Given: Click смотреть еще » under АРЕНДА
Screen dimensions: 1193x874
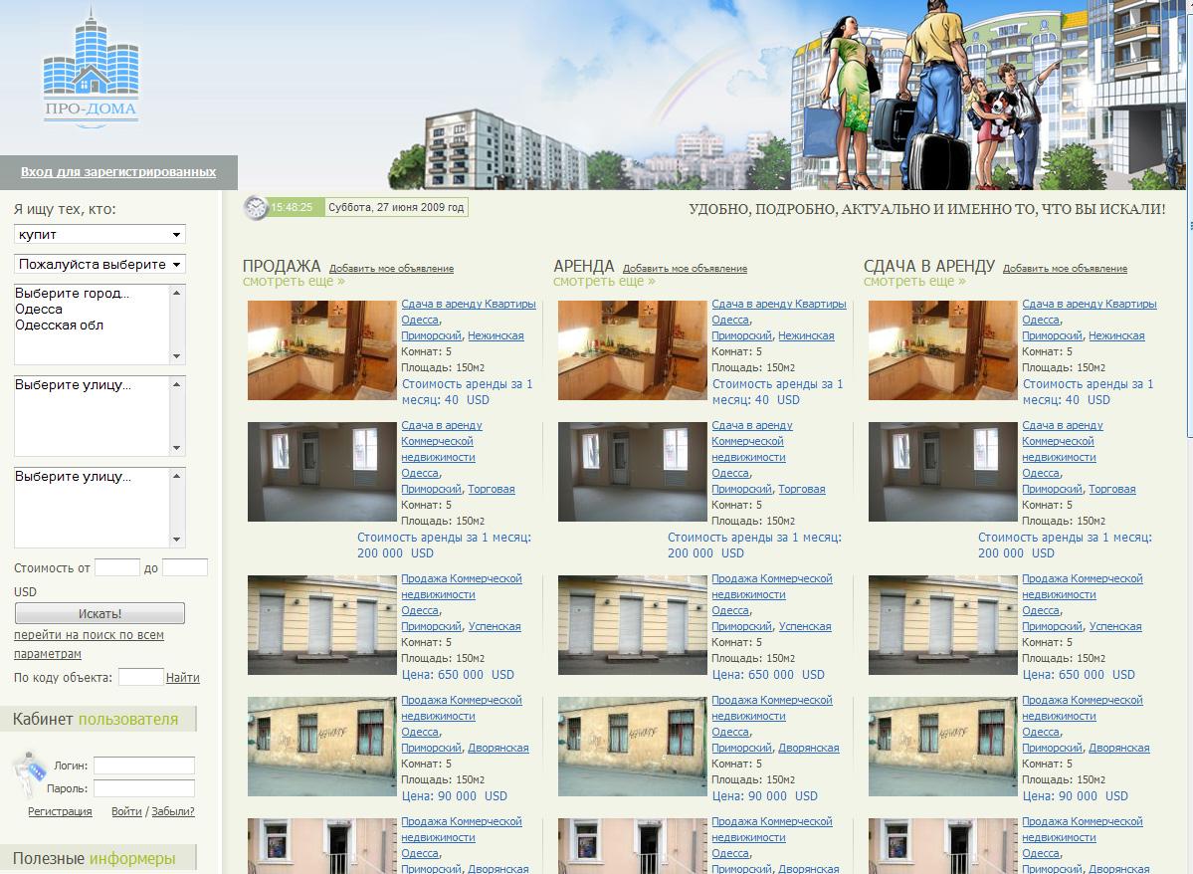Looking at the screenshot, I should (x=604, y=281).
